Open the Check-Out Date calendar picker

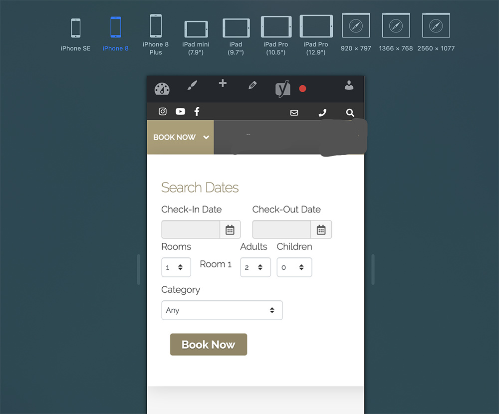[321, 230]
